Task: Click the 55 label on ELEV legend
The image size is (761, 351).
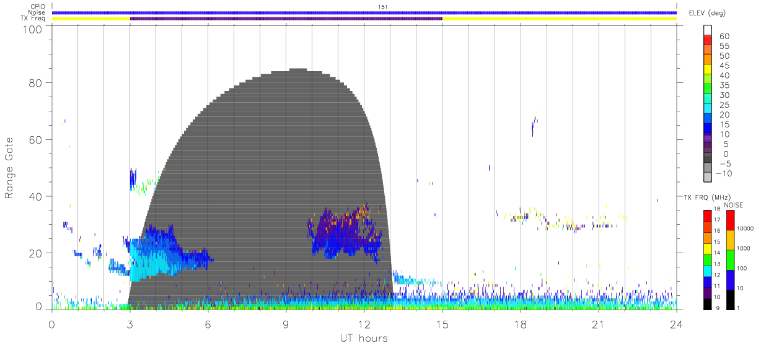Action: [724, 46]
